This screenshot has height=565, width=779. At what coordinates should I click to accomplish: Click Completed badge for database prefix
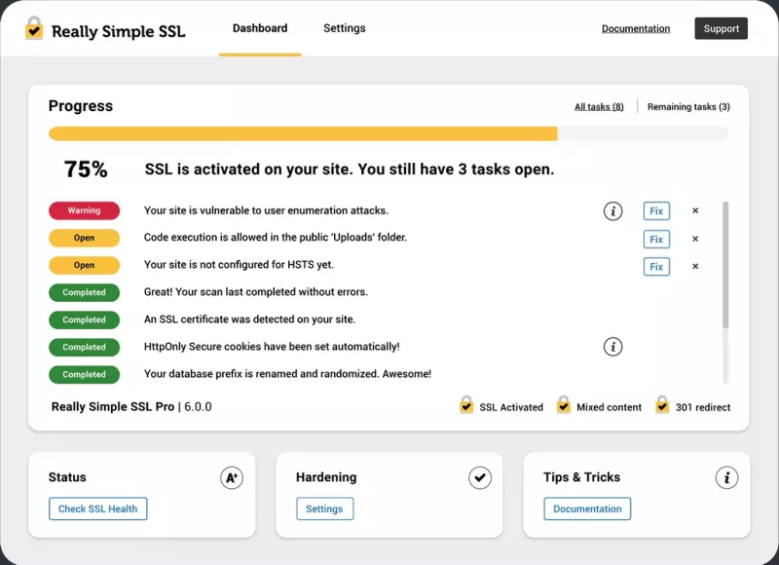(84, 375)
